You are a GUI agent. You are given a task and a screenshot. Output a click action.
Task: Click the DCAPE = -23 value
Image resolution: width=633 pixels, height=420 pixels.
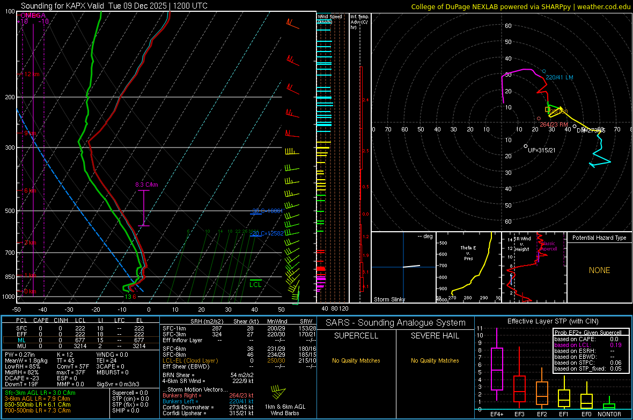coord(21,378)
